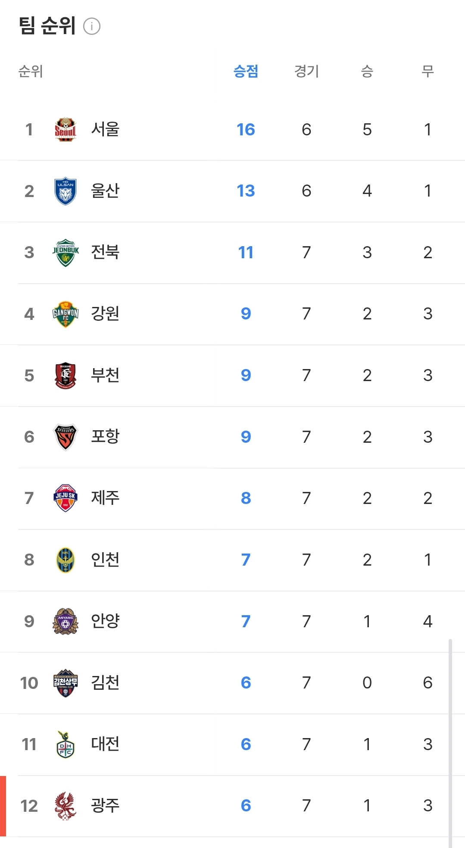The image size is (465, 848).
Task: Click the Pohang Steelers crest
Action: (x=66, y=437)
